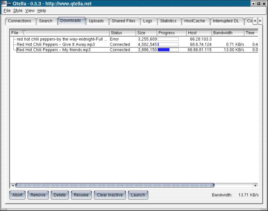Click the Error status cell

coord(114,39)
